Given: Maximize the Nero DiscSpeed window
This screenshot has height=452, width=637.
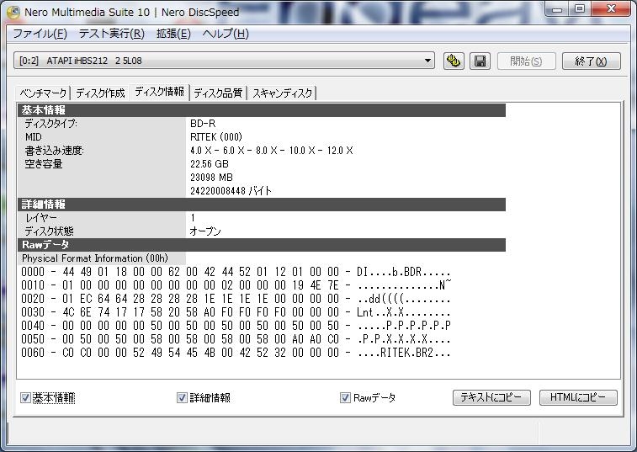Looking at the screenshot, I should (x=580, y=9).
